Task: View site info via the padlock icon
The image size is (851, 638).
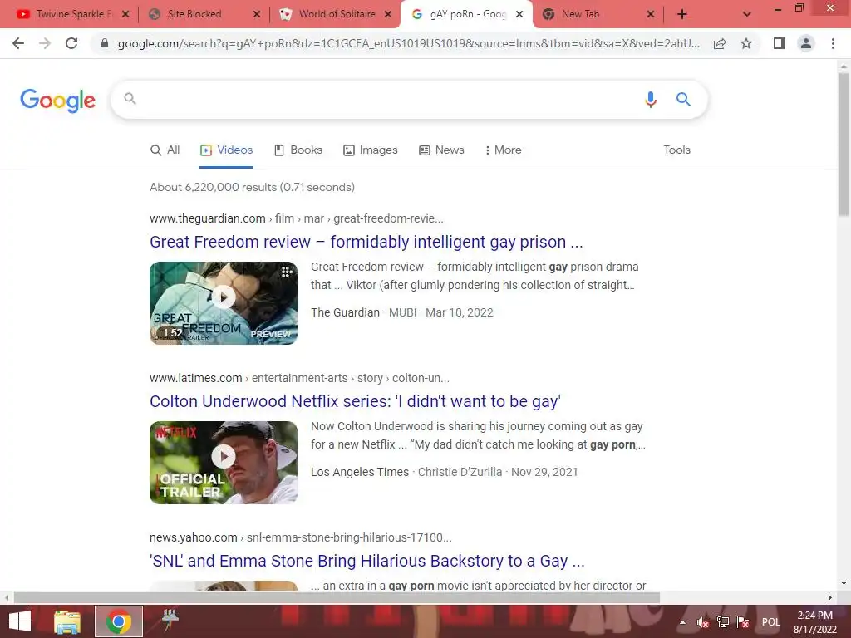Action: click(105, 43)
